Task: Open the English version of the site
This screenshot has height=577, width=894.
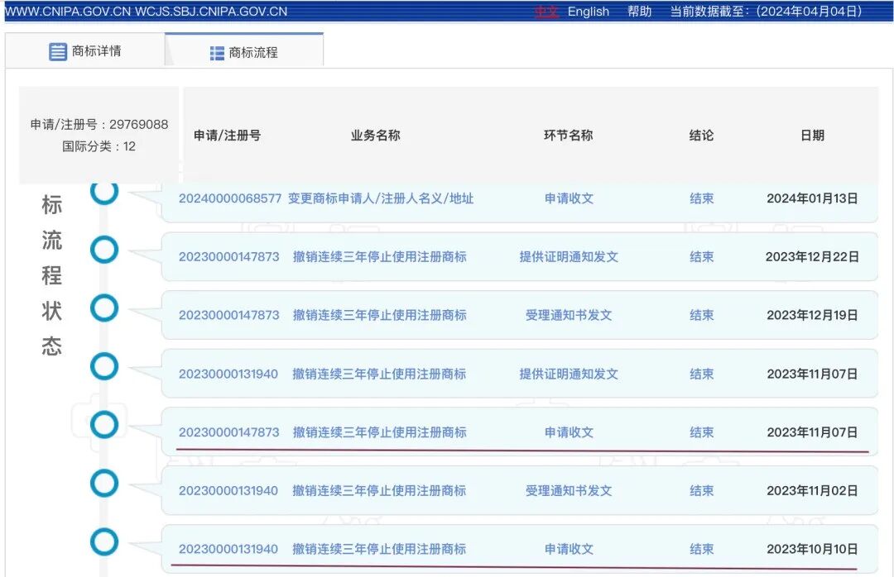Action: (x=588, y=12)
